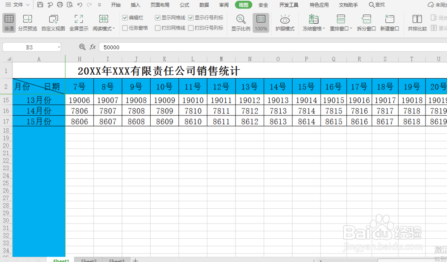Click the select-all corner triangle

point(9,59)
